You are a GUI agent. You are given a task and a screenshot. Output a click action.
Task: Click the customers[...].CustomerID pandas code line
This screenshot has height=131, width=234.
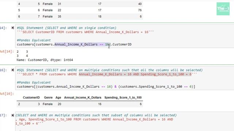point(74,44)
